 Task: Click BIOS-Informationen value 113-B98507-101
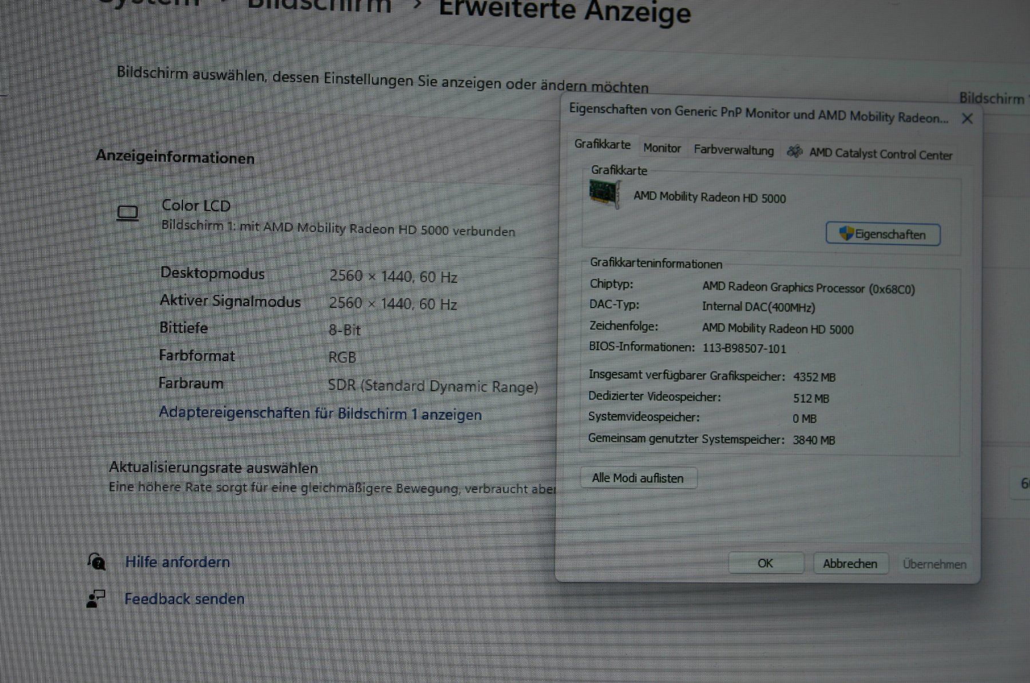click(744, 349)
